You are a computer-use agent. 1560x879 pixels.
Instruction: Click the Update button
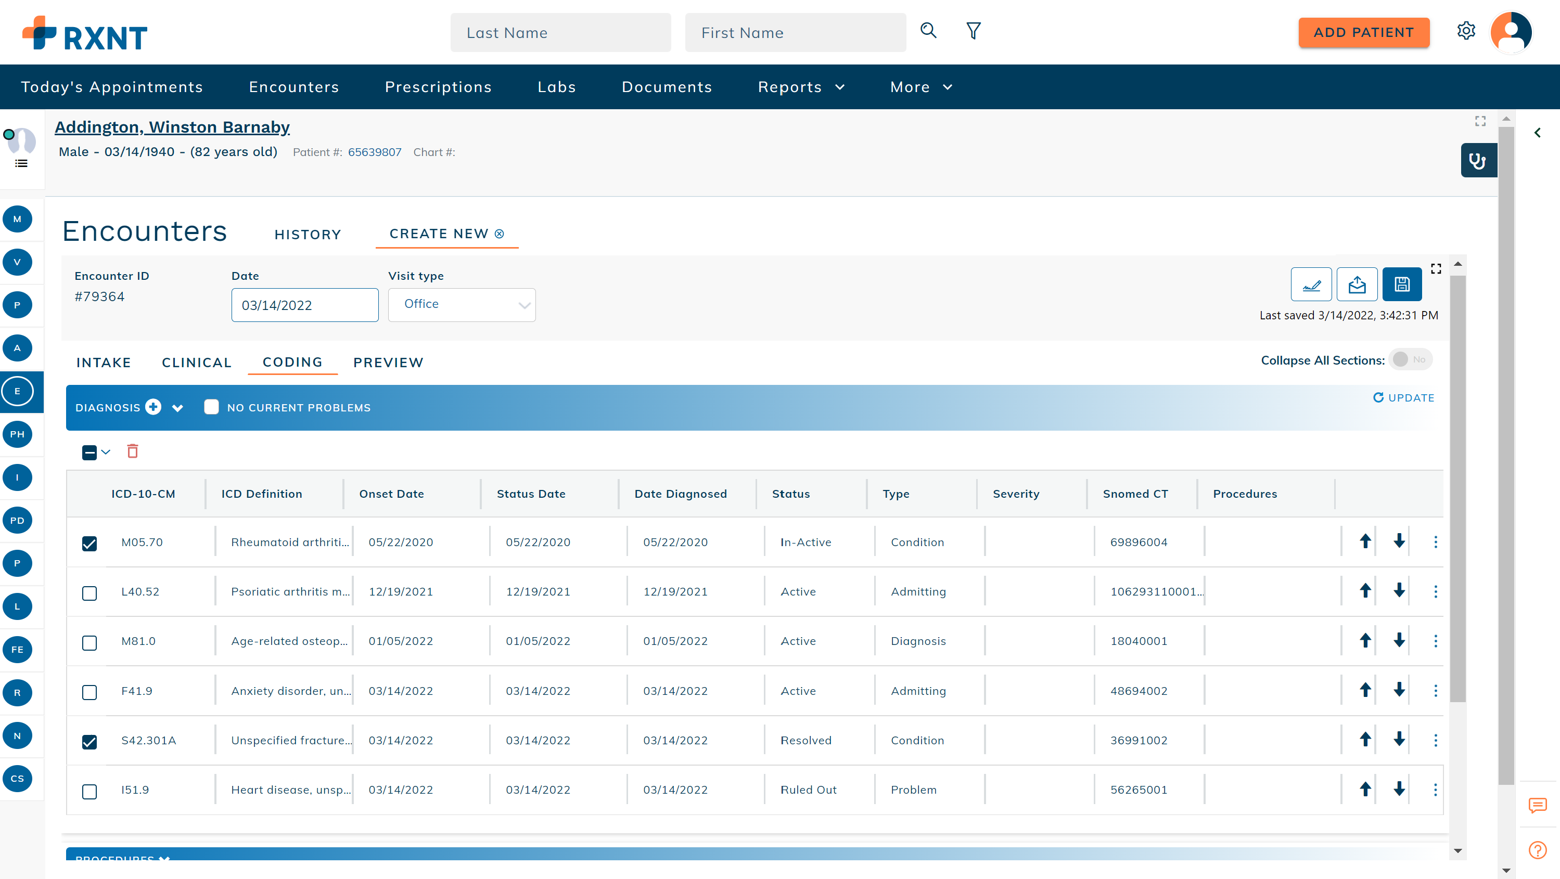click(1404, 398)
